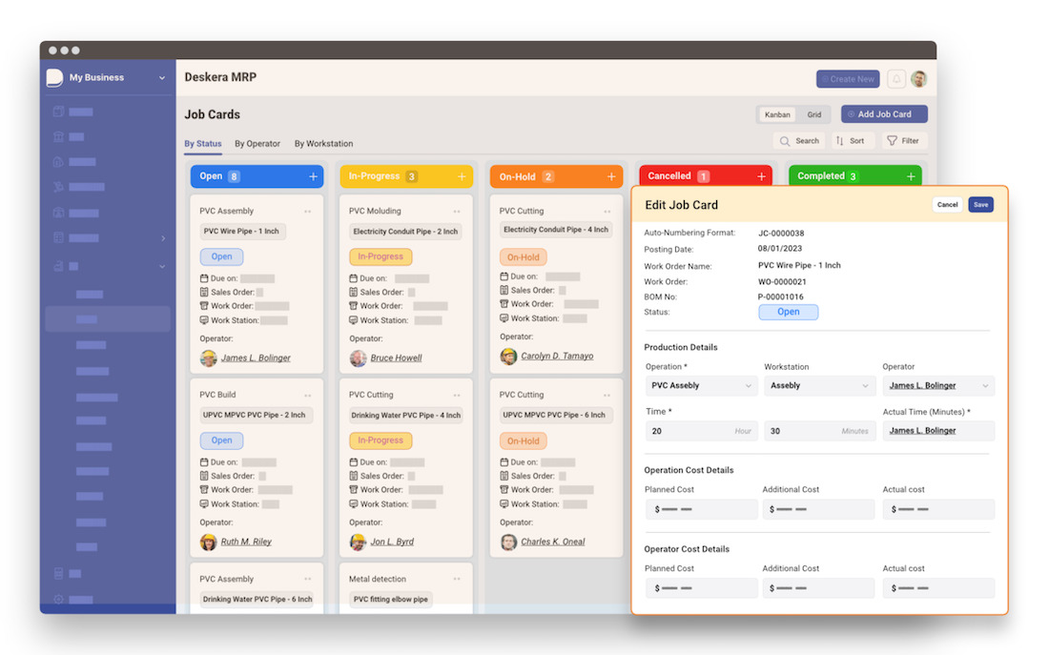The image size is (1049, 655).
Task: Select the By Workstation tab
Action: coord(324,144)
